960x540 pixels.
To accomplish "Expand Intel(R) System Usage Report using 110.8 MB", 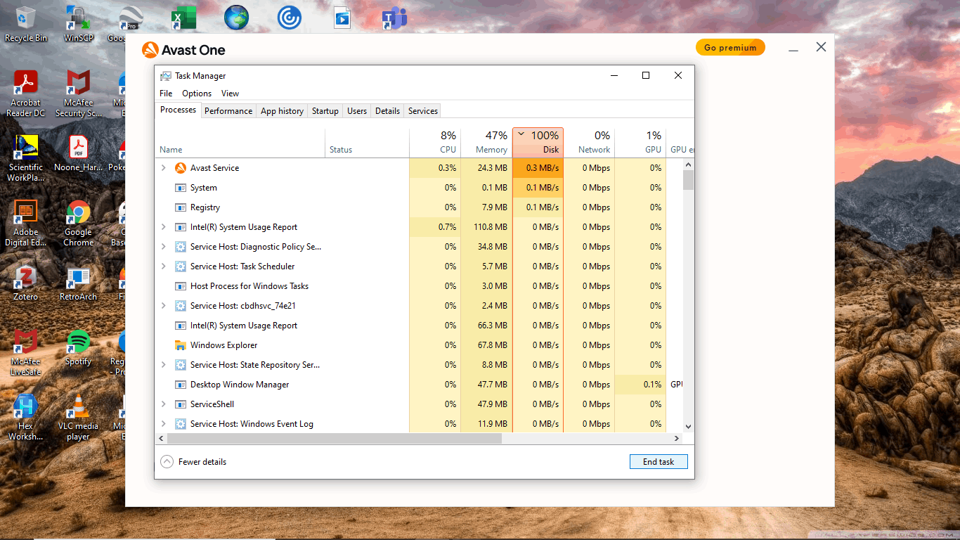I will point(164,227).
